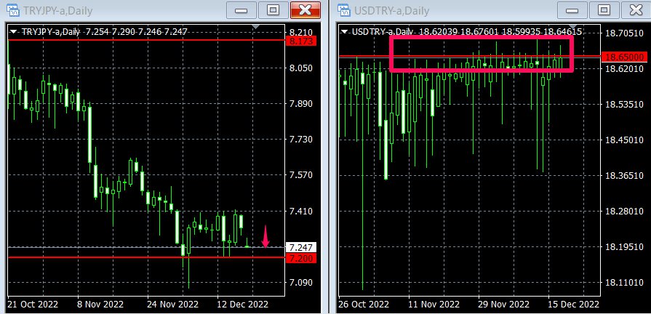
Task: Minimize the TRYJPY-a,Daily chart window
Action: pos(241,10)
